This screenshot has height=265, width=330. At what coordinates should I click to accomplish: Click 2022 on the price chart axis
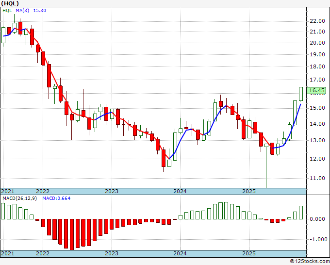[43, 191]
